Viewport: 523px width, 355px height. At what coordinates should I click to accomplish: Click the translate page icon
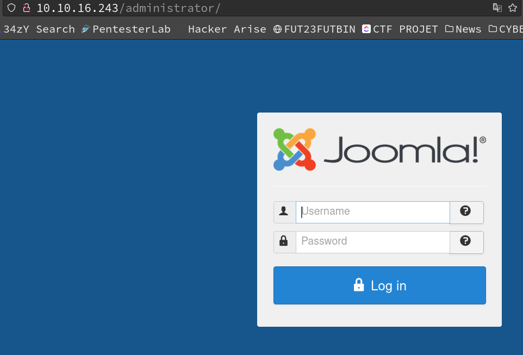497,8
